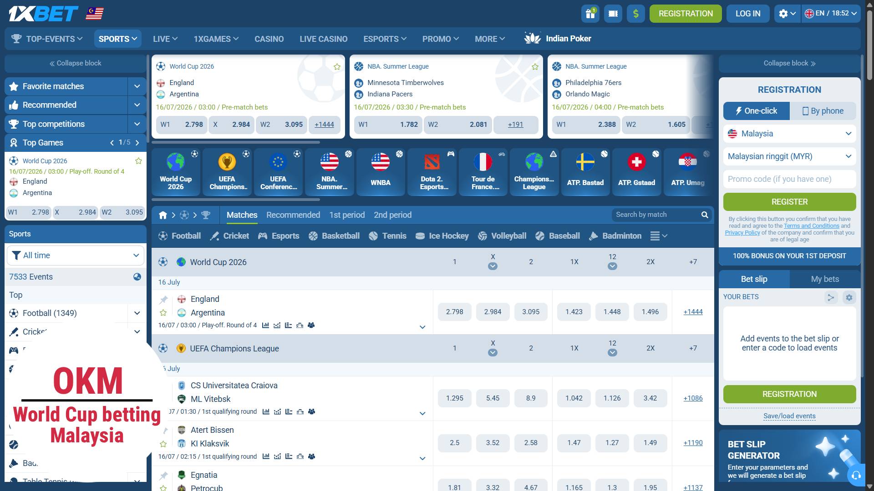Screen dimensions: 874x491
Task: Click the Malaysia flag next to logo
Action: click(x=95, y=14)
